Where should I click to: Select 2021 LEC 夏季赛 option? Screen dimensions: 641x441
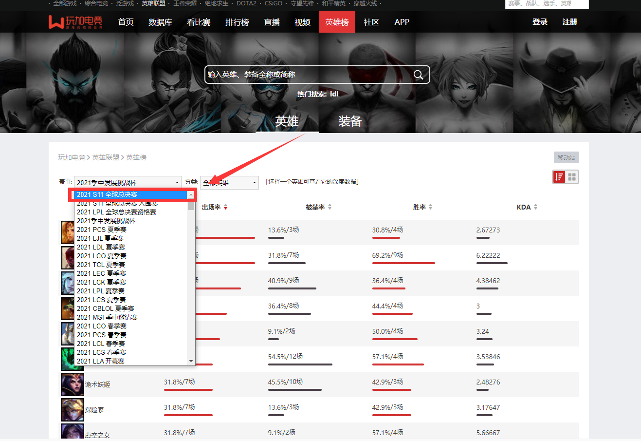click(131, 273)
